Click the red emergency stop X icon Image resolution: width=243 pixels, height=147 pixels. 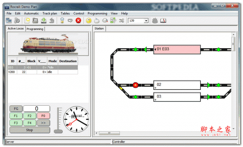79,20
